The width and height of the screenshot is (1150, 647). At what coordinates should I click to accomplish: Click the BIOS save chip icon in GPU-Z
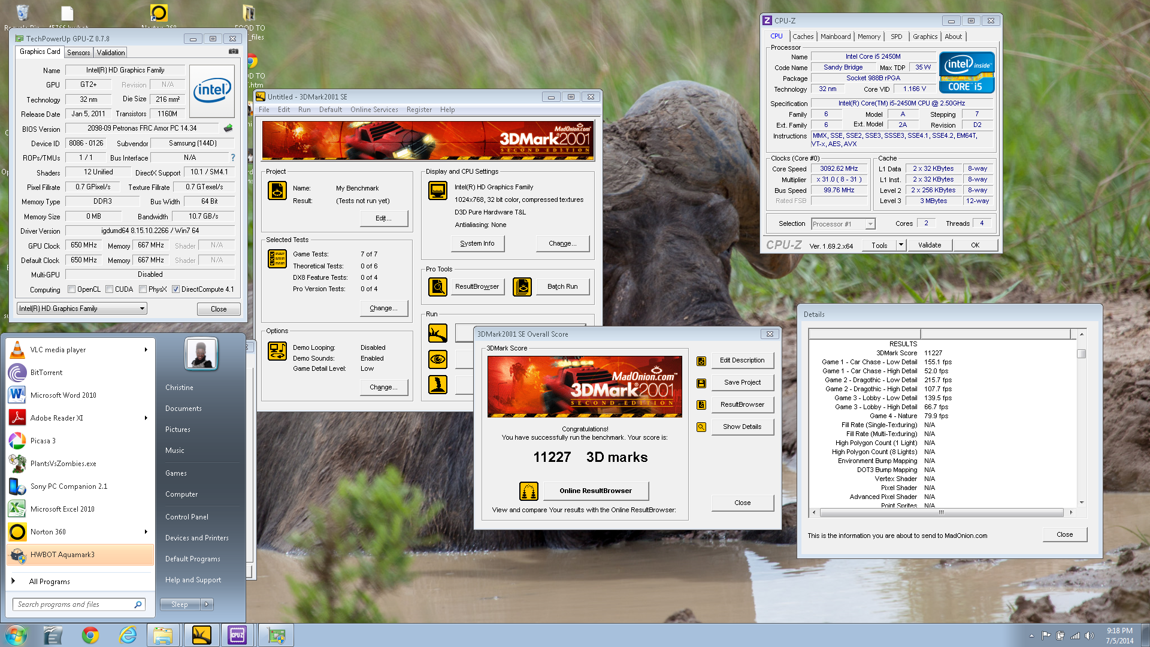(x=228, y=128)
